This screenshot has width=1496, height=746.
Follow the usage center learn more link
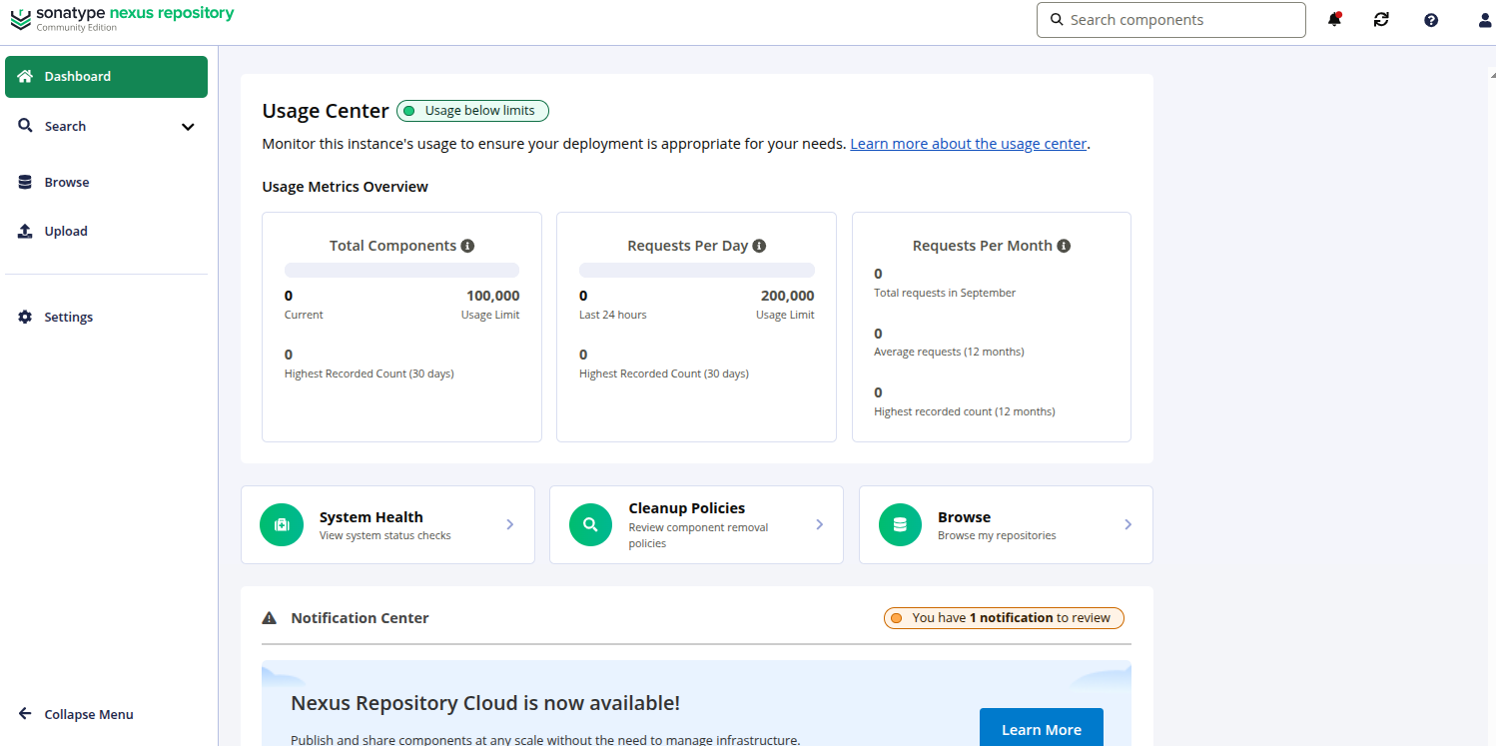click(x=968, y=144)
